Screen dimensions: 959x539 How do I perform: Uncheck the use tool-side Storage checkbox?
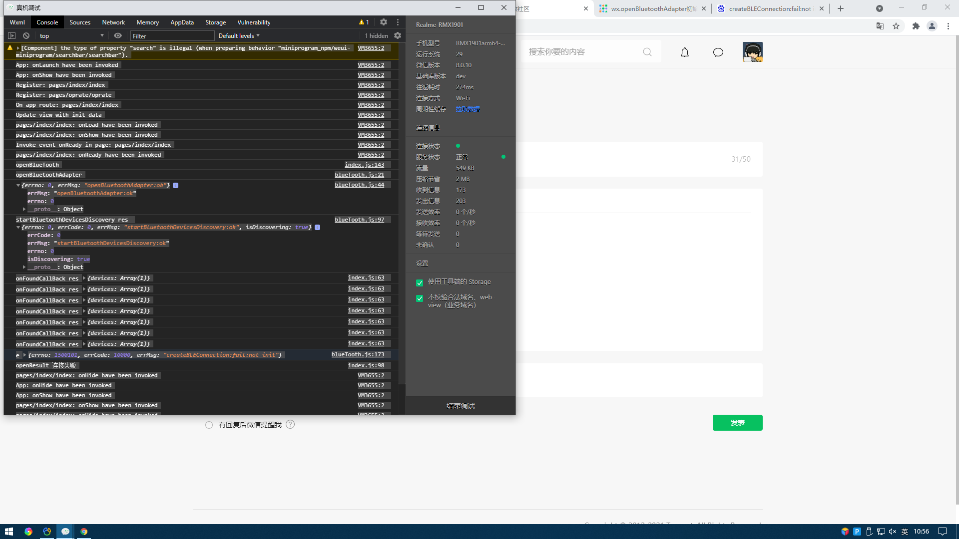[x=420, y=282]
